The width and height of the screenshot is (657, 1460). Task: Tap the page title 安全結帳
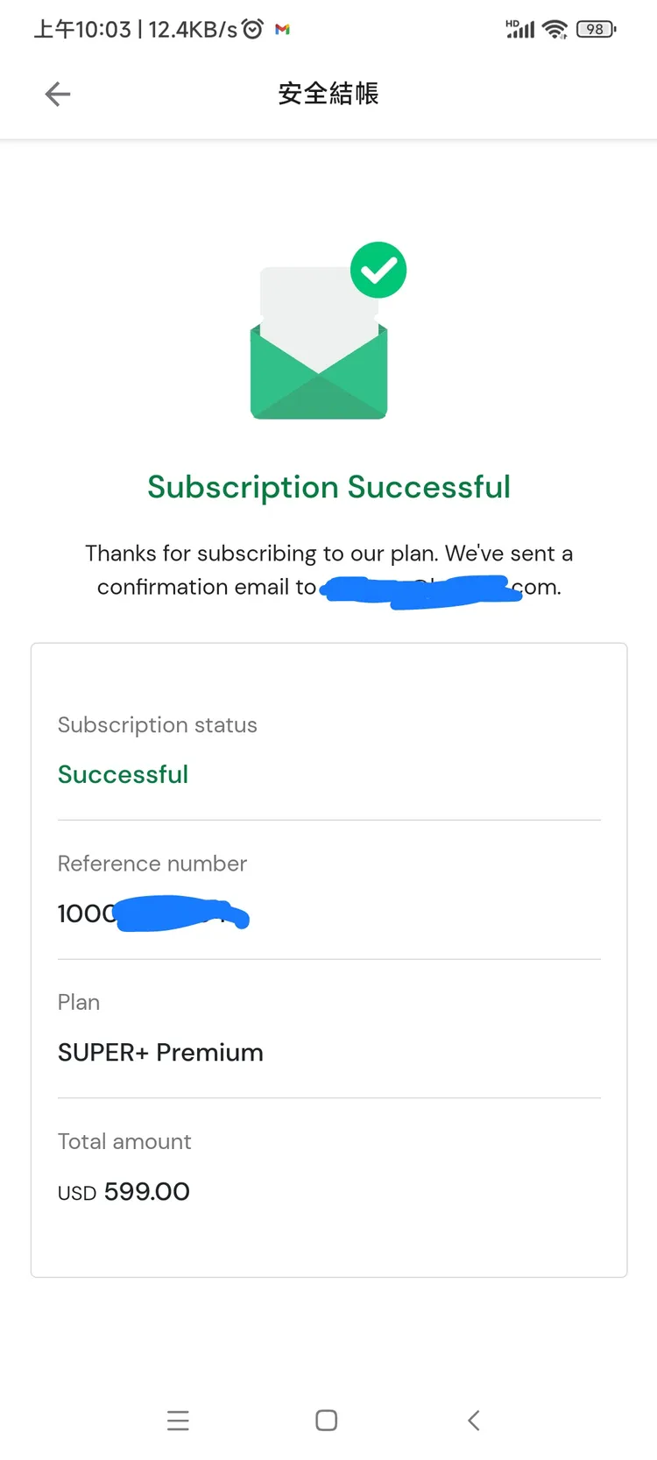(328, 94)
